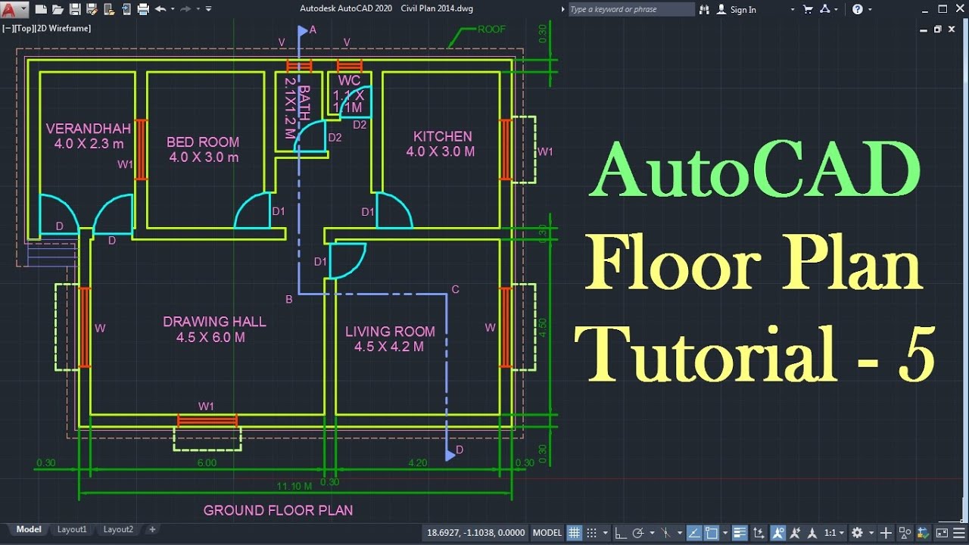This screenshot has height=545, width=969.
Task: Save the drawing with the floppy icon
Action: 75,9
